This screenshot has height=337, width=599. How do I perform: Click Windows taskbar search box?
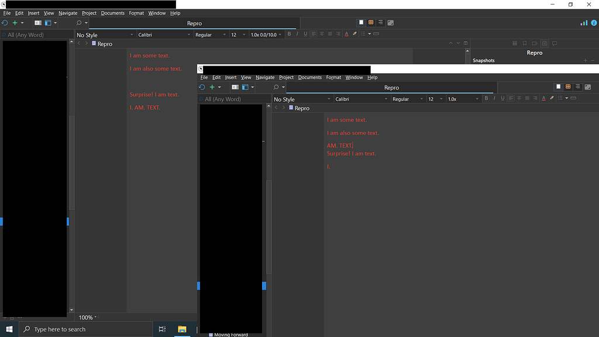[x=85, y=329]
